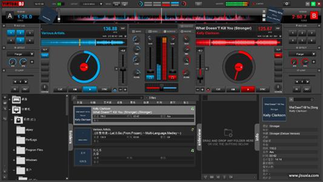
Task: Seek in deck B red track waveform
Action: (238, 43)
